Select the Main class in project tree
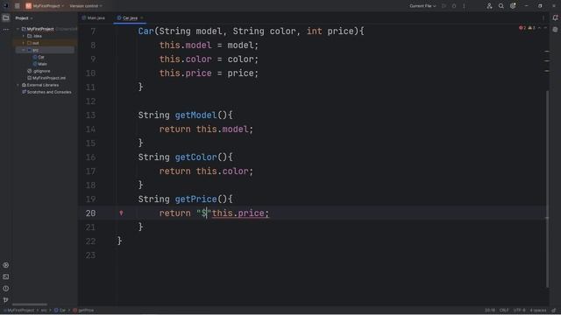Viewport: 561px width, 315px height. click(x=40, y=64)
